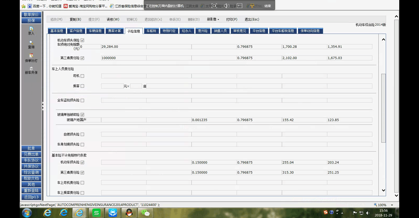The height and width of the screenshot is (218, 419).
Task: Click the 车损绝对免赔额 input field
Action: (x=90, y=47)
